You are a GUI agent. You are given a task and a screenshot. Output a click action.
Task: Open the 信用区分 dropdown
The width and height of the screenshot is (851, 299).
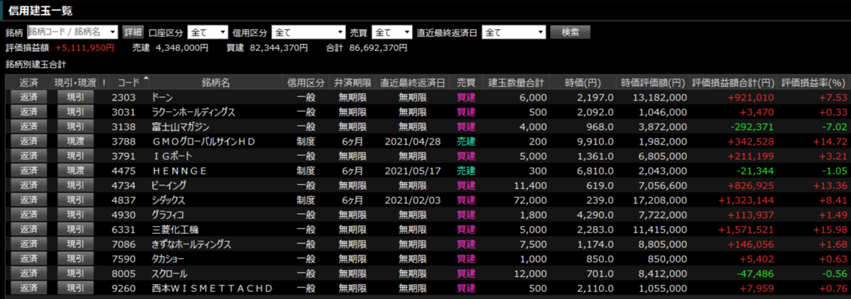click(308, 32)
